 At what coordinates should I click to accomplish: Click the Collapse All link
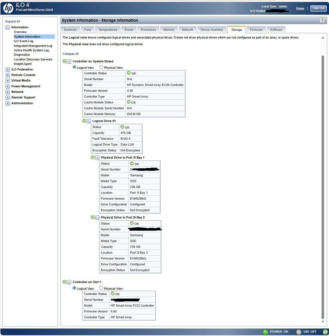coord(71,54)
